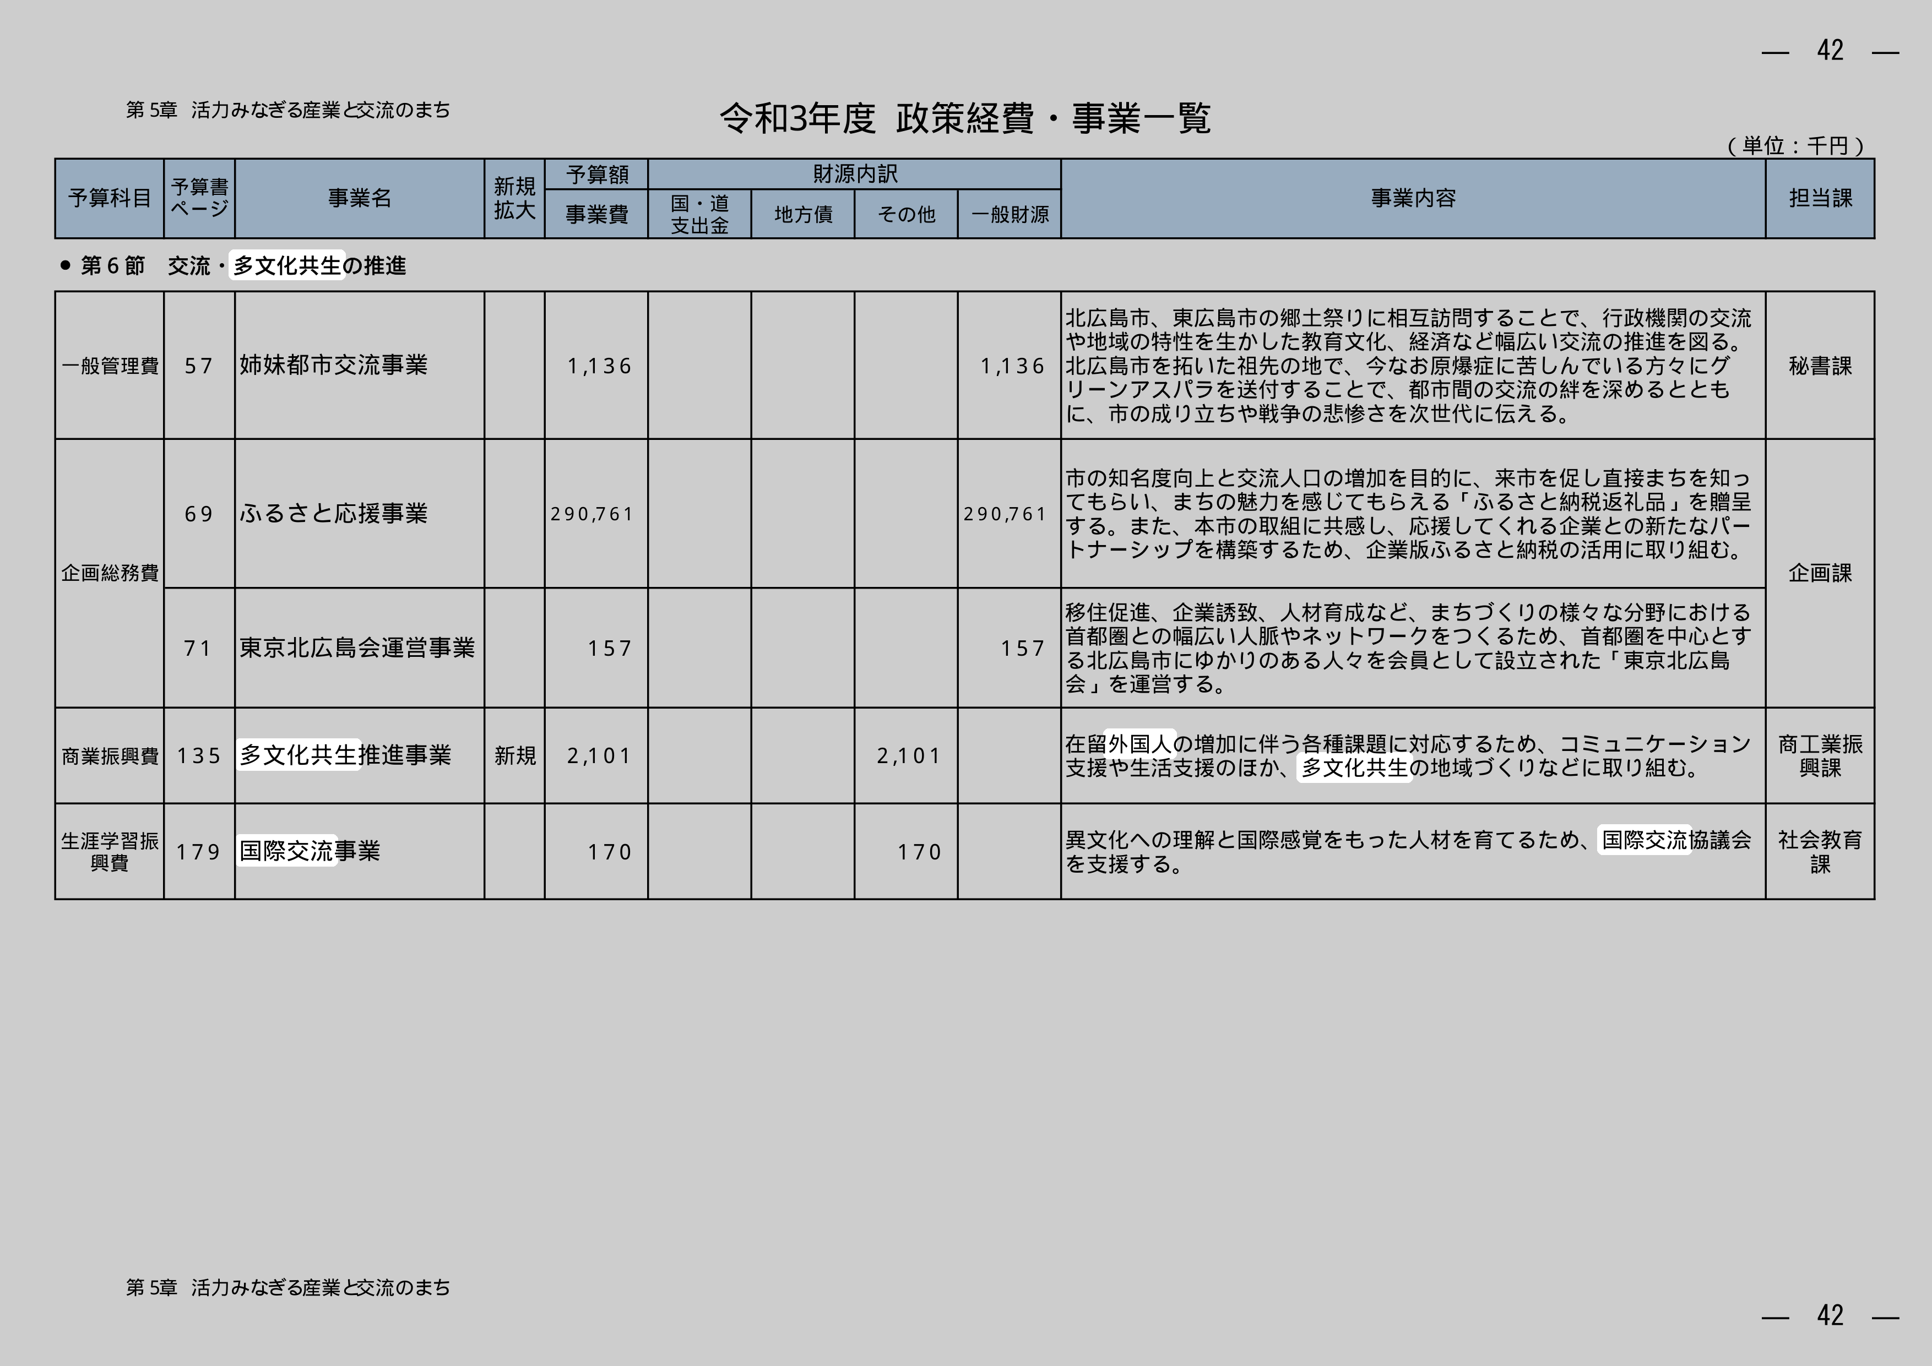Select the 予算書ページ column header

pos(199,199)
